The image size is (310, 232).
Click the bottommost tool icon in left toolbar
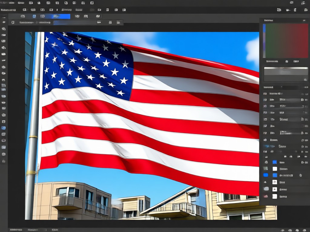point(4,161)
